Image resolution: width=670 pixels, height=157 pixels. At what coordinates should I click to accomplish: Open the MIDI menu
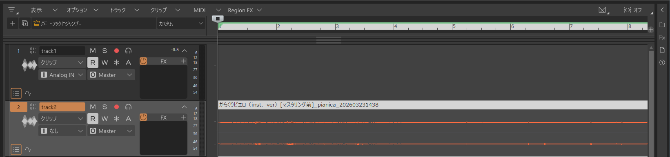point(207,10)
